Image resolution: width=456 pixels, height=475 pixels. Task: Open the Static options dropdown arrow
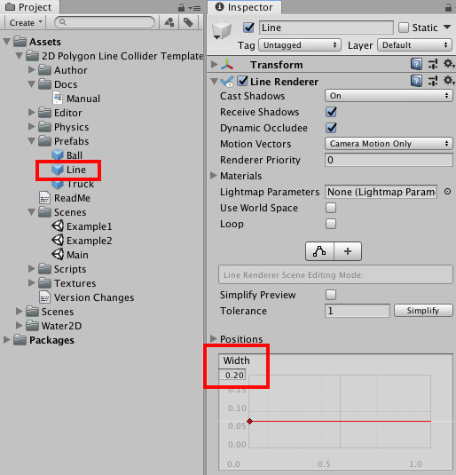(447, 28)
